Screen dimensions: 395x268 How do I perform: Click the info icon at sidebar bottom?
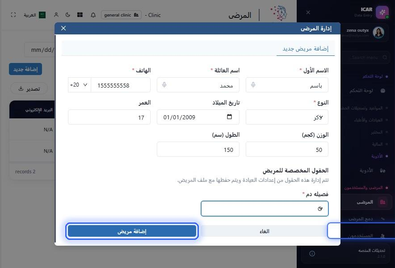click(312, 253)
